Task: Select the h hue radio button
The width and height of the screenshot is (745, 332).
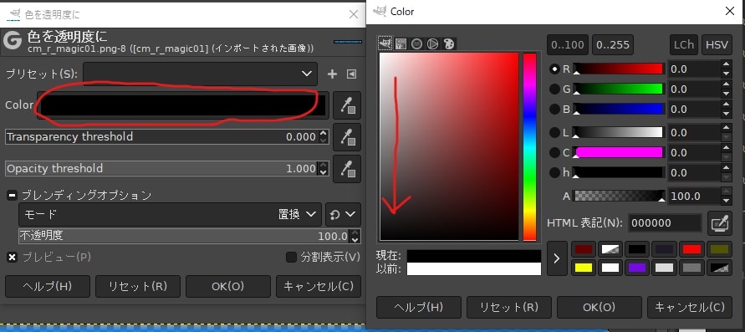Action: pos(554,172)
